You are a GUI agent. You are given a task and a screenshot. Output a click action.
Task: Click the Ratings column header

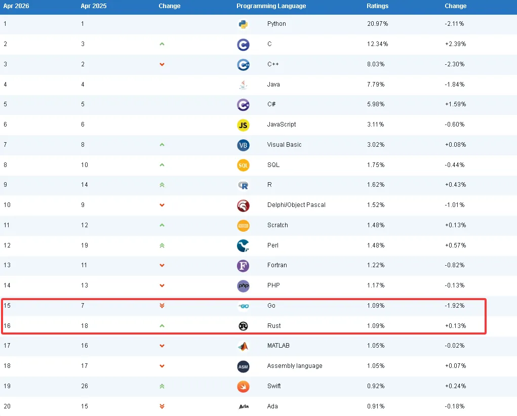[x=377, y=6]
